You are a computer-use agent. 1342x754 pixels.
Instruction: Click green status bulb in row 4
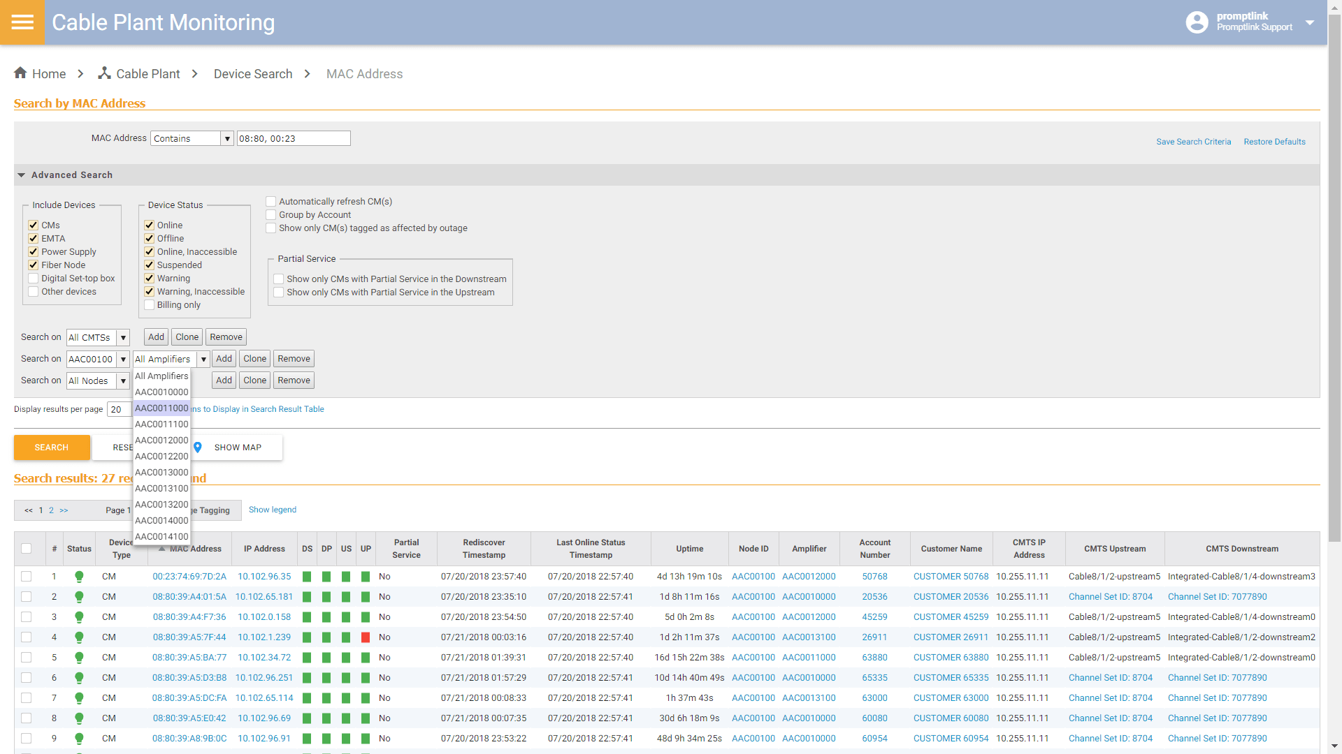point(79,637)
